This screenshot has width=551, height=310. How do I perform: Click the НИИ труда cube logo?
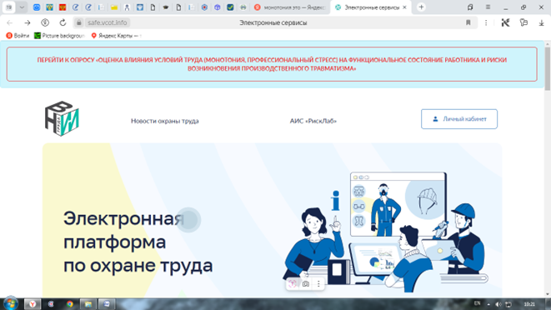[62, 118]
